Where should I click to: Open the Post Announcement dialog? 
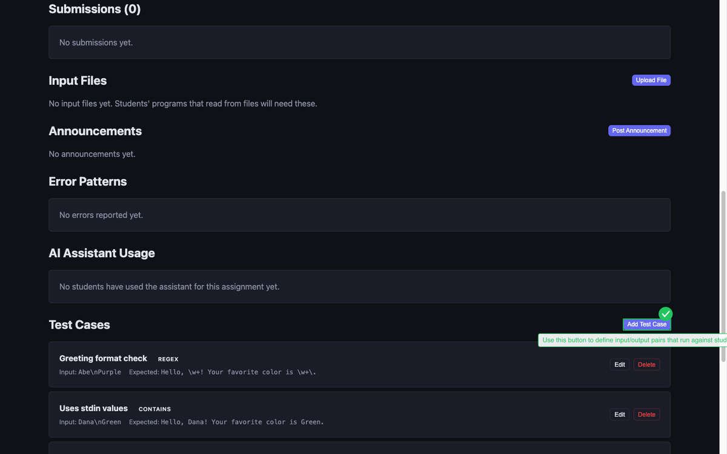pos(639,130)
